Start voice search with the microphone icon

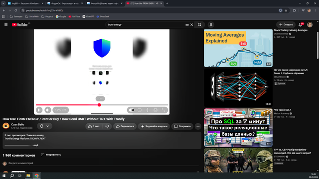211,25
